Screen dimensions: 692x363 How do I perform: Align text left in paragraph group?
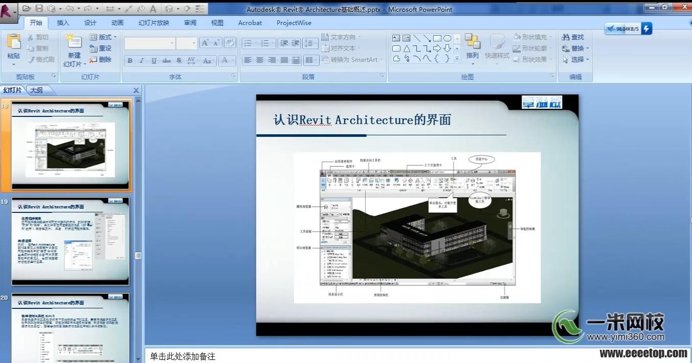click(248, 60)
